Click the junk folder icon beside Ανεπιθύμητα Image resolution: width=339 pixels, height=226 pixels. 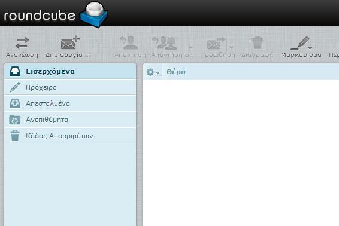click(x=15, y=120)
